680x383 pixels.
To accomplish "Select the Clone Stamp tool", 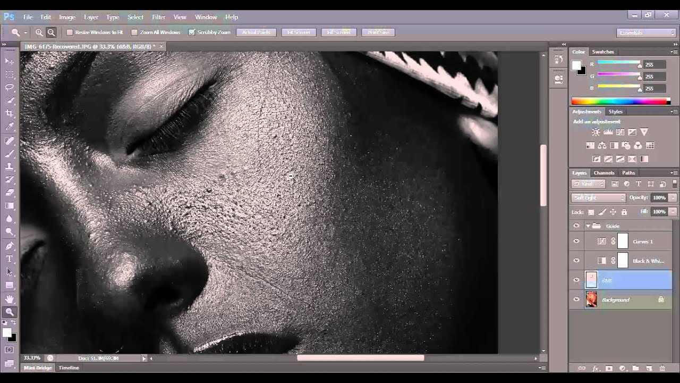I will click(x=10, y=166).
